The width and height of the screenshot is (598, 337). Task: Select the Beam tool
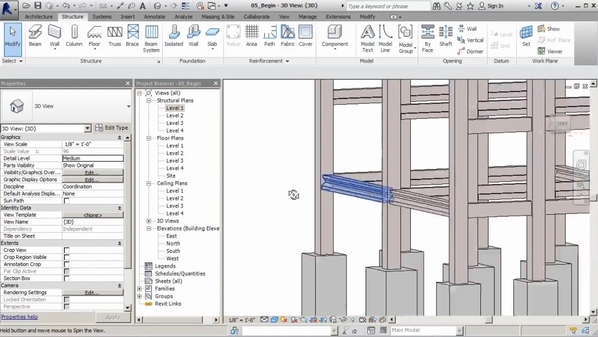click(35, 36)
